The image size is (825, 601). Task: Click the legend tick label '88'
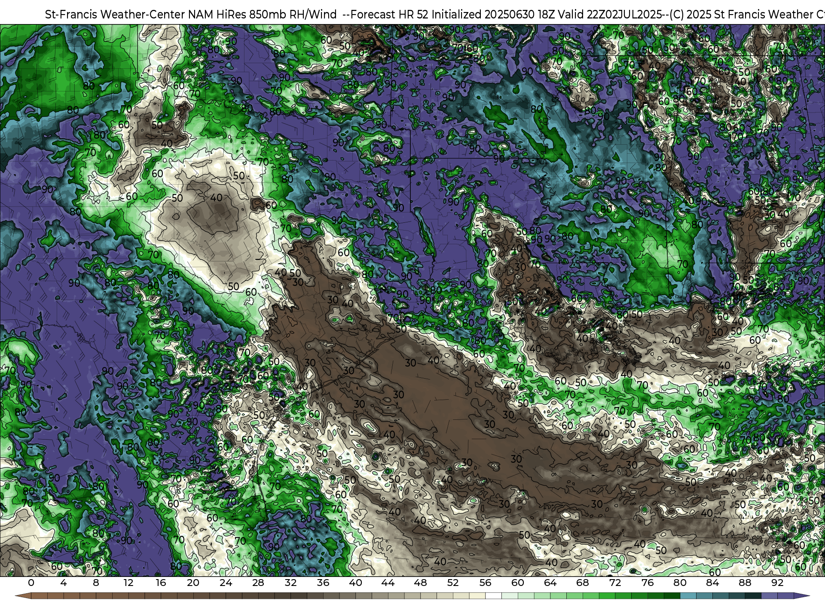745,583
